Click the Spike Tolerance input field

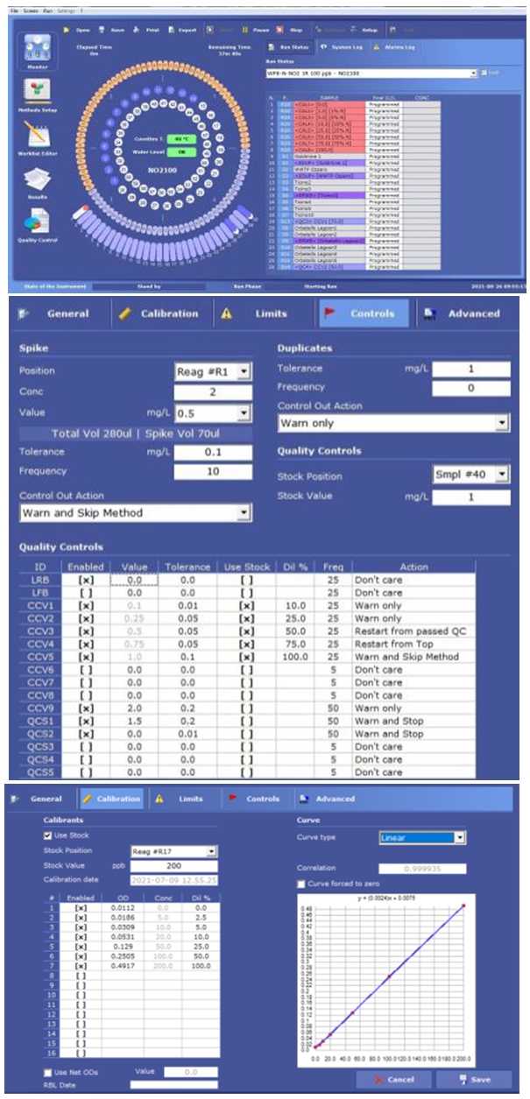(212, 452)
